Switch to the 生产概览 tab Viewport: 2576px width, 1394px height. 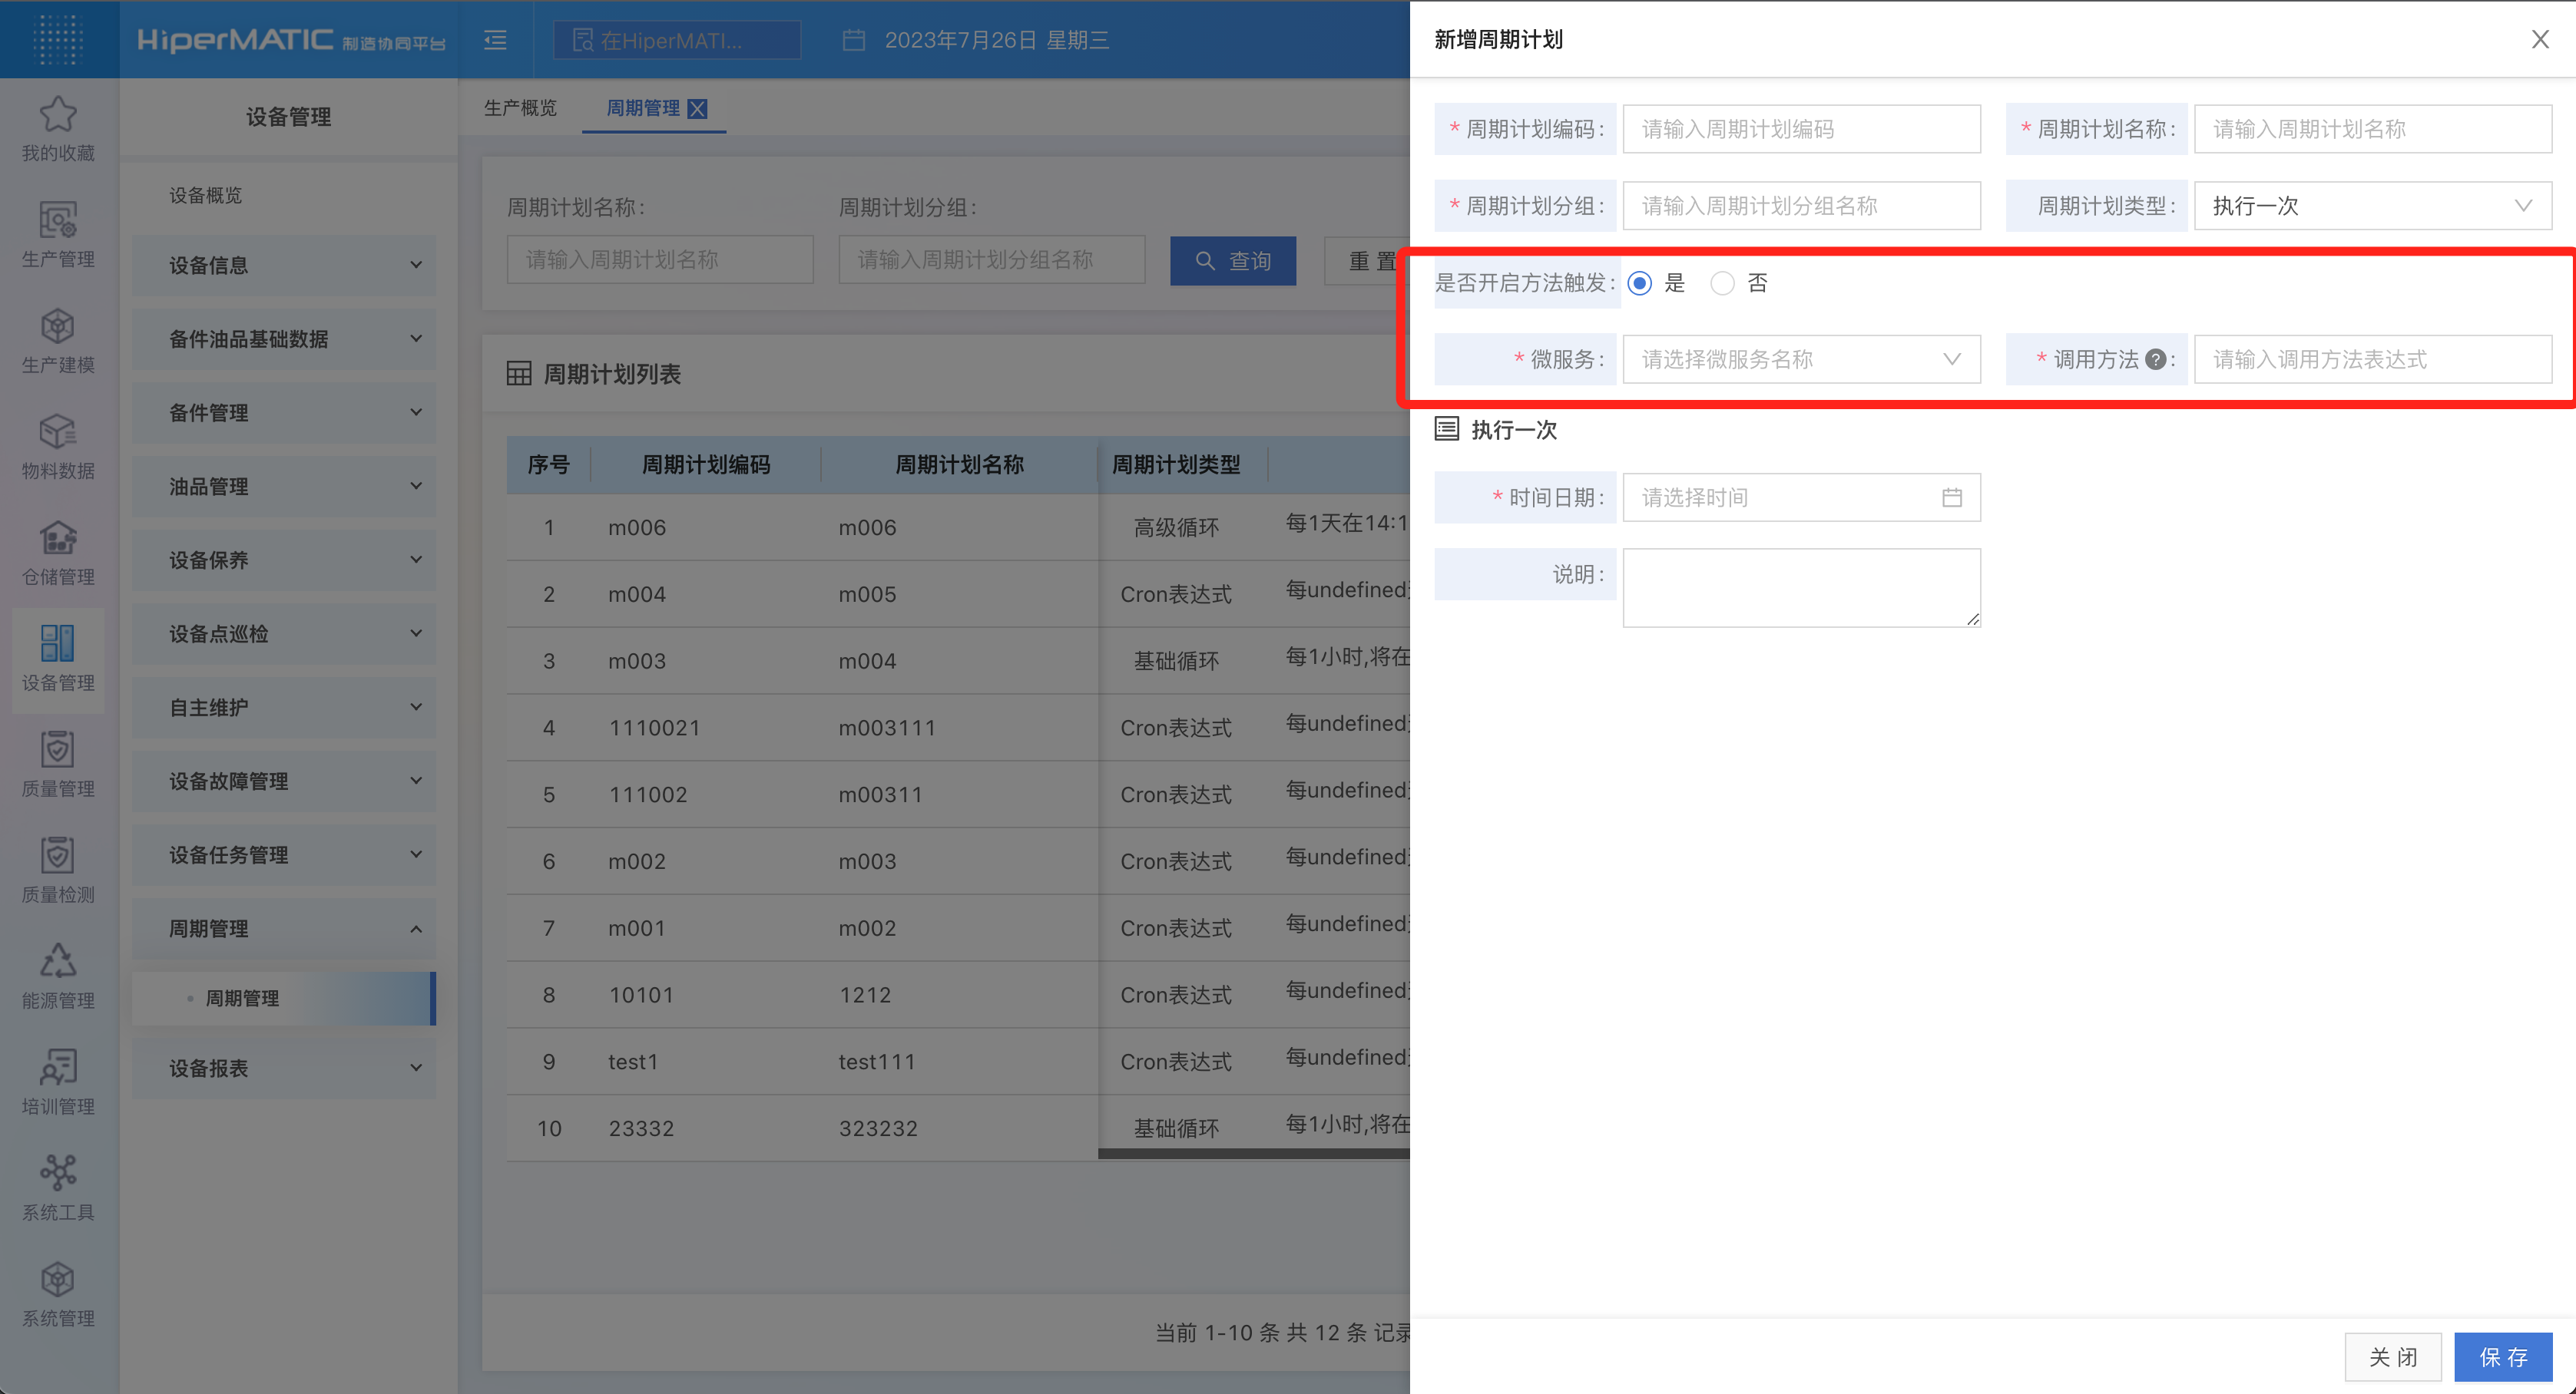[520, 108]
